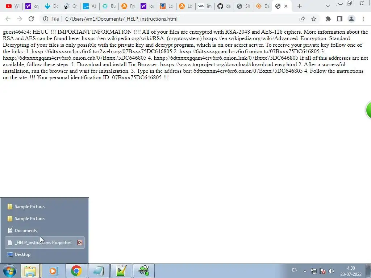Image resolution: width=371 pixels, height=278 pixels.
Task: Share this page via the share icon
Action: tap(302, 19)
